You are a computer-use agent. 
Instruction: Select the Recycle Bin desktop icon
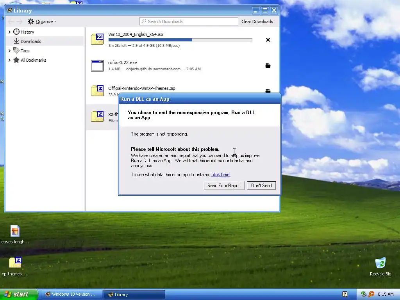tap(380, 266)
